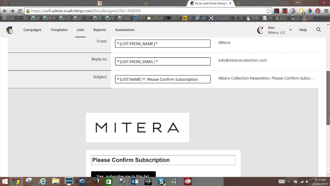This screenshot has height=186, width=330.
Task: Go back with browser back arrow
Action: 5,11
